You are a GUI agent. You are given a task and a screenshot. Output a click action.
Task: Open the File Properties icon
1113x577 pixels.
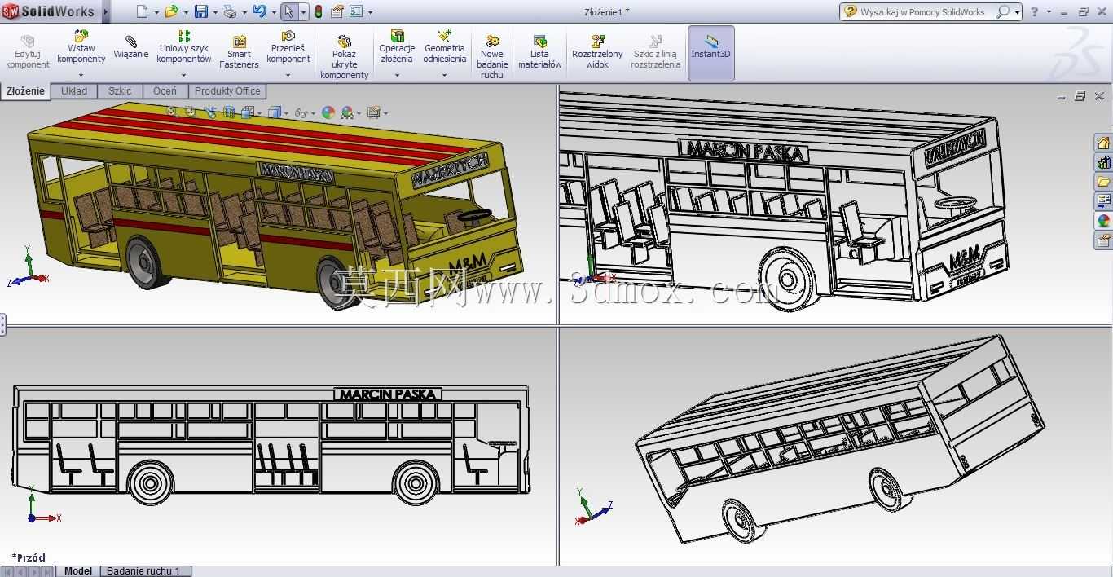point(337,11)
